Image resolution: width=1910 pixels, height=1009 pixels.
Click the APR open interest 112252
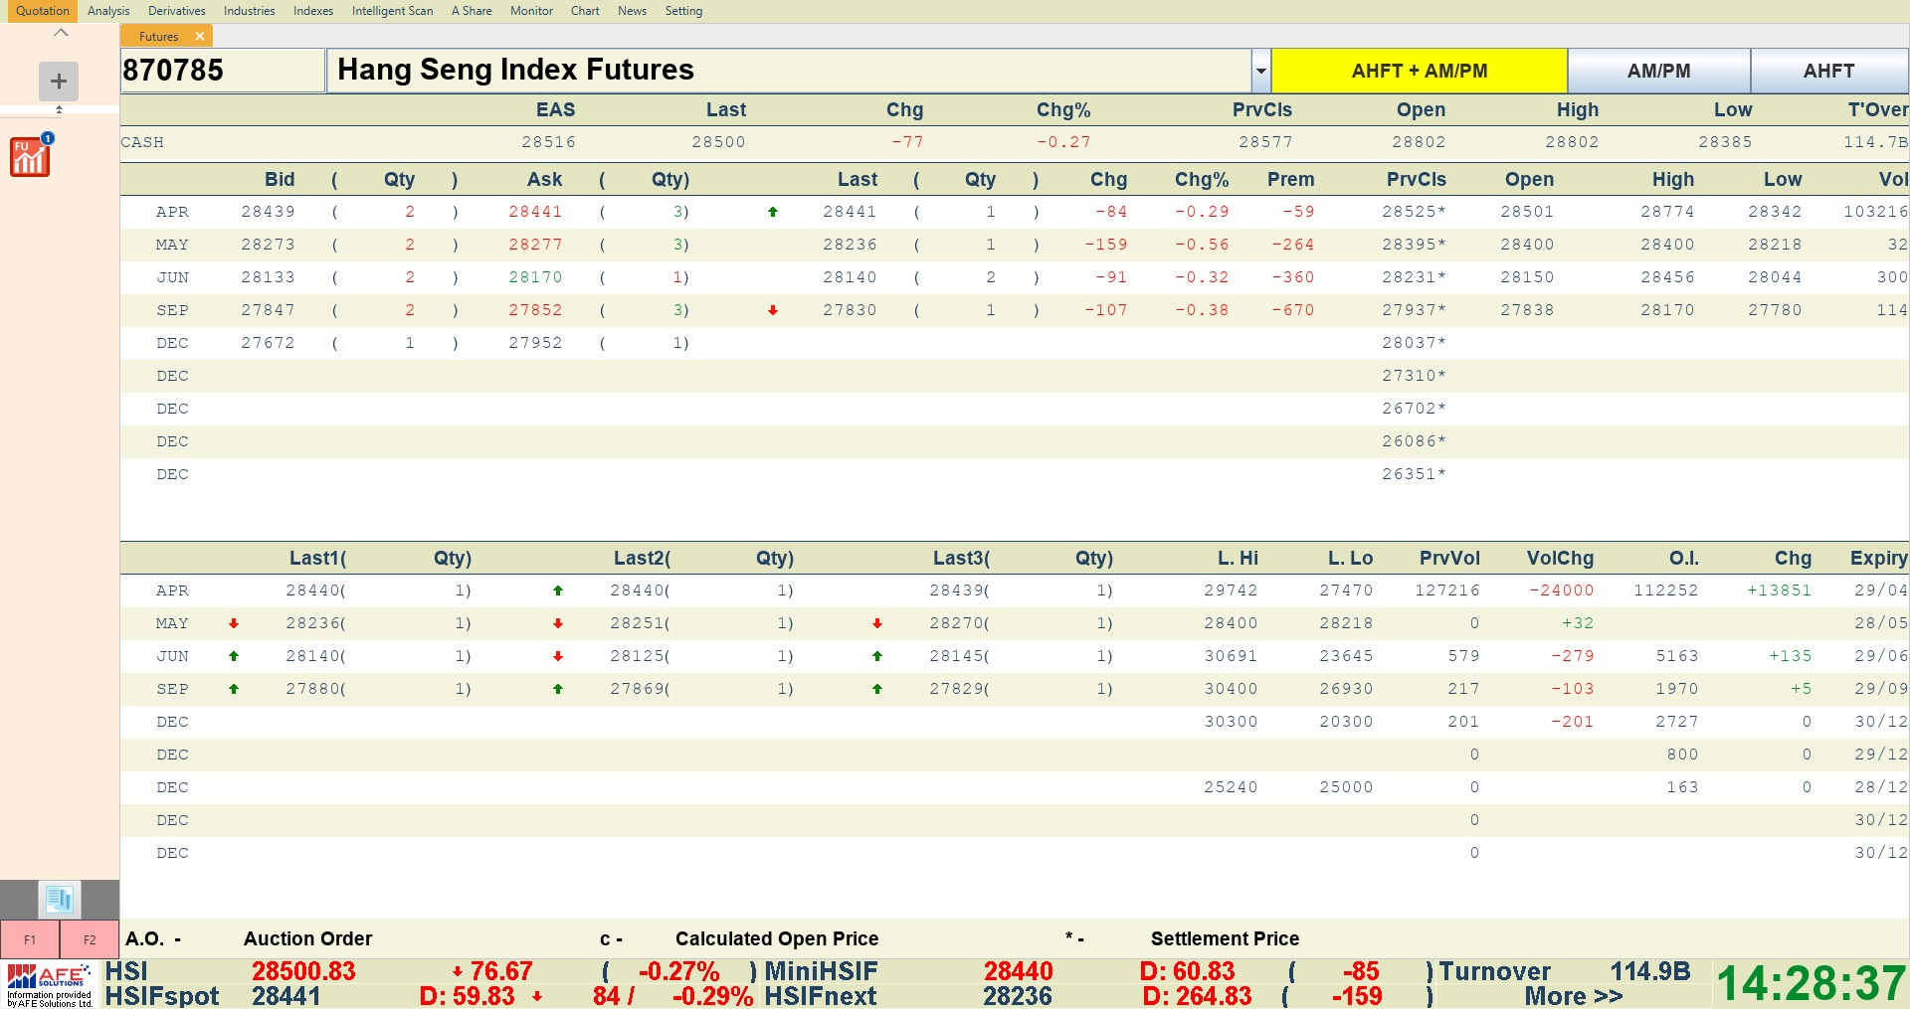click(1665, 590)
